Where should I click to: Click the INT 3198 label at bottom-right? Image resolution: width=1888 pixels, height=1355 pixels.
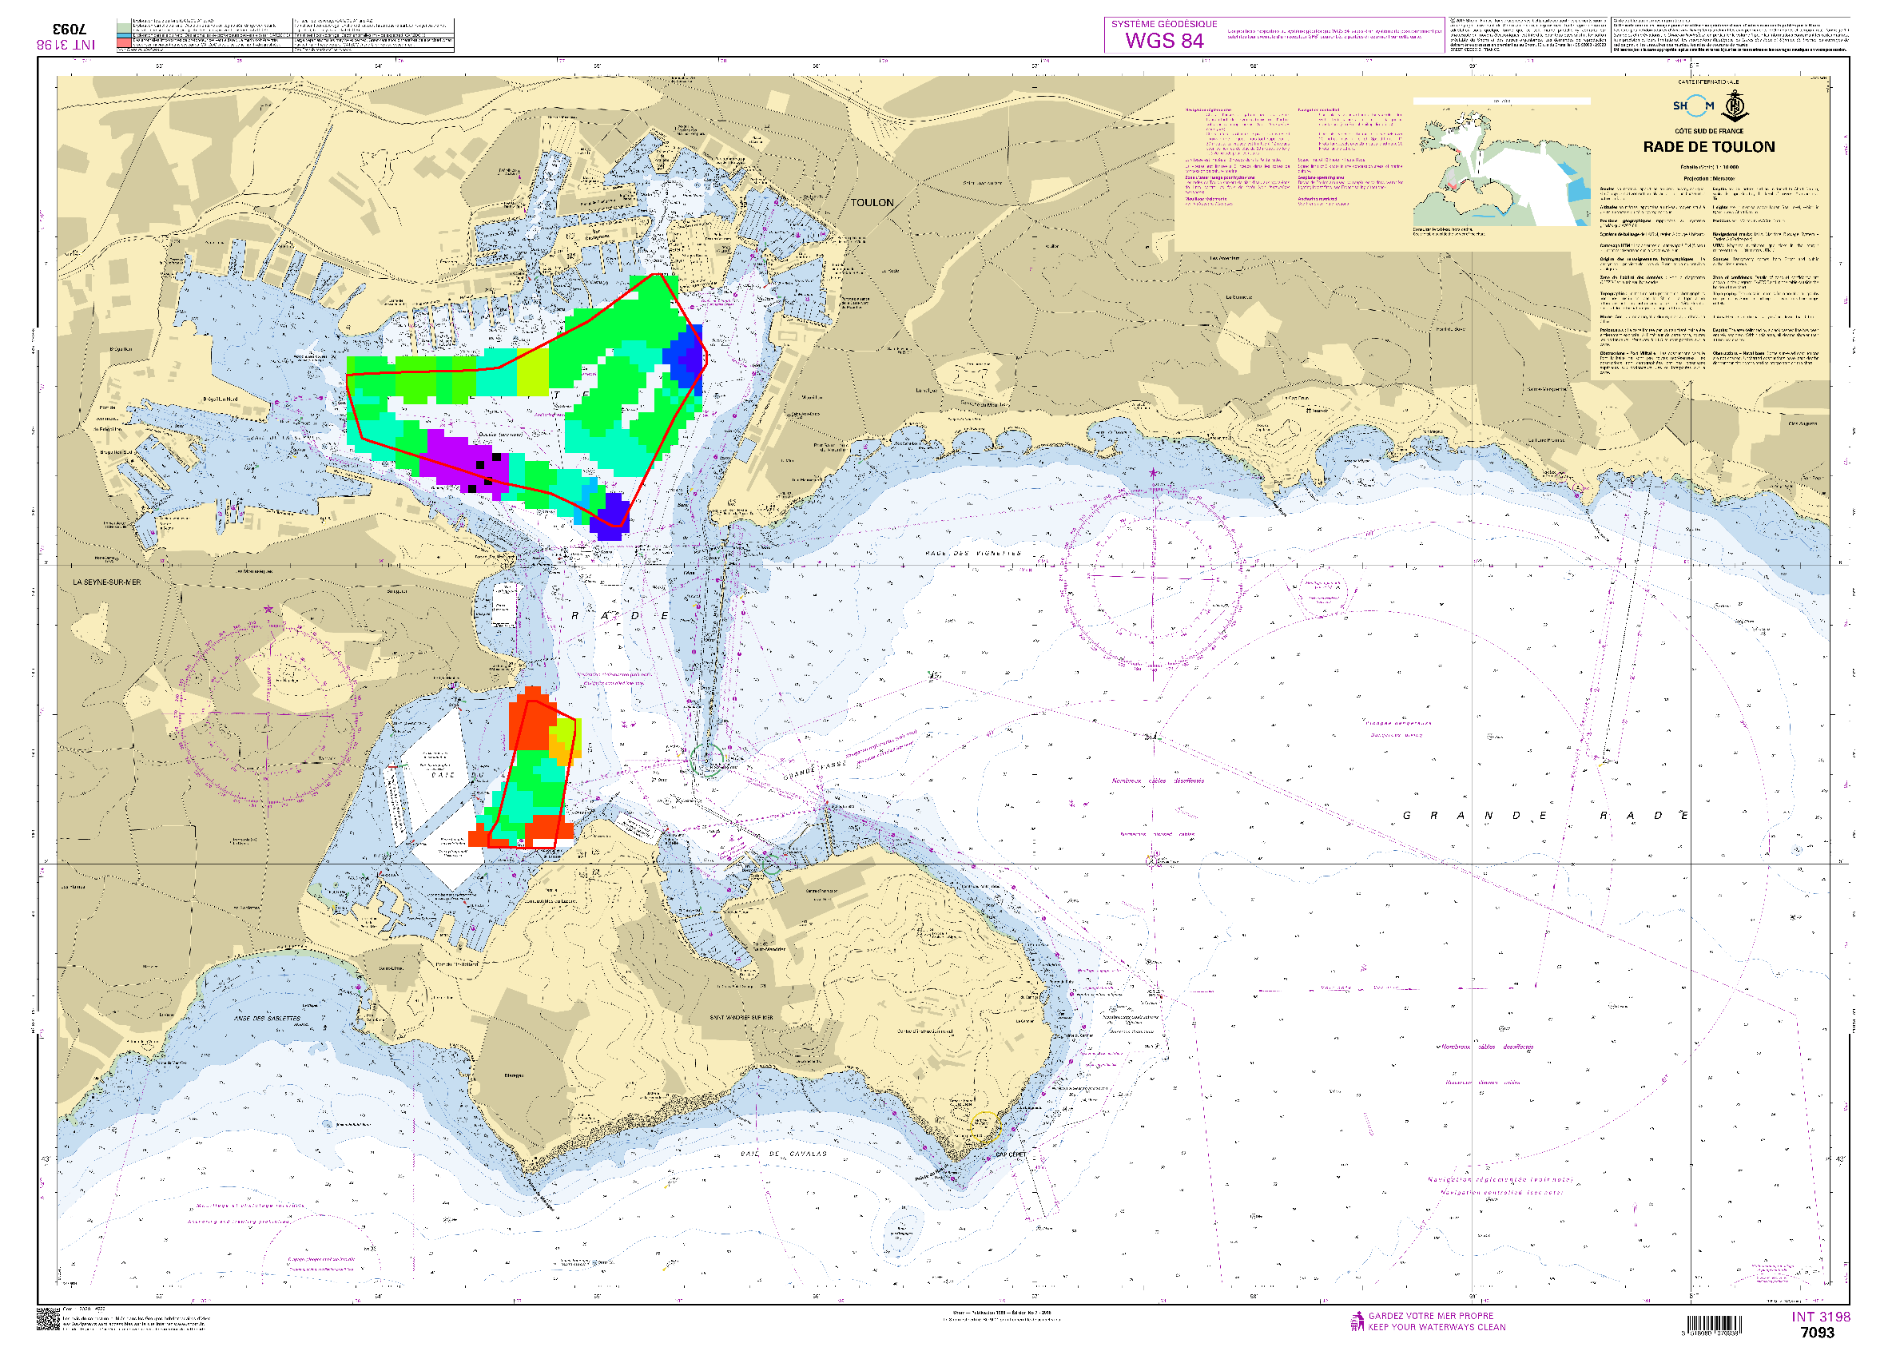point(1820,1317)
